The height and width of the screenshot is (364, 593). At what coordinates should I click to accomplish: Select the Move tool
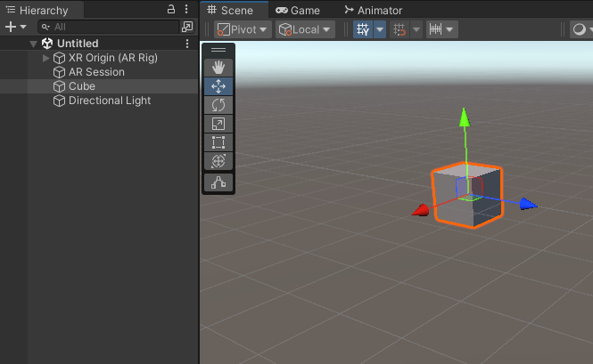point(218,86)
